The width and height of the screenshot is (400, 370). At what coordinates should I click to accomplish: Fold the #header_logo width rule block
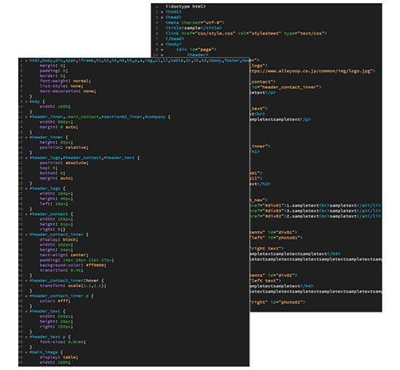pyautogui.click(x=26, y=189)
